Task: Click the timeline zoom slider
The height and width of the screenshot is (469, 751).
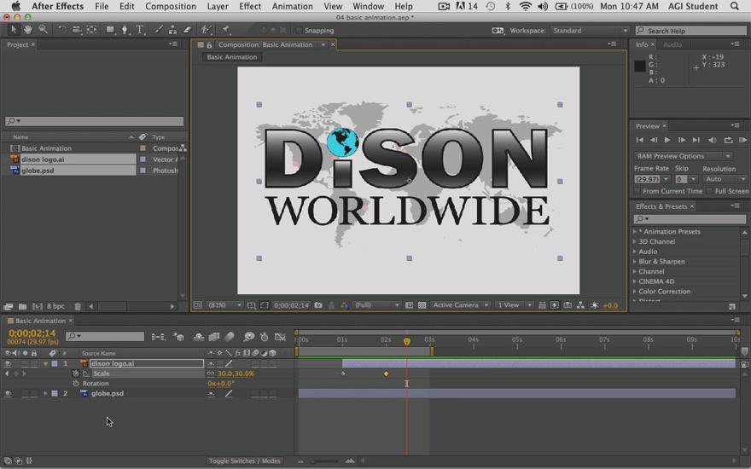Action: click(x=325, y=461)
